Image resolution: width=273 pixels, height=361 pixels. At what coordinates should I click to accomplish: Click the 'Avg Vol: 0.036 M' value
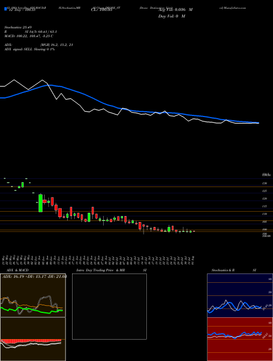coord(175,10)
